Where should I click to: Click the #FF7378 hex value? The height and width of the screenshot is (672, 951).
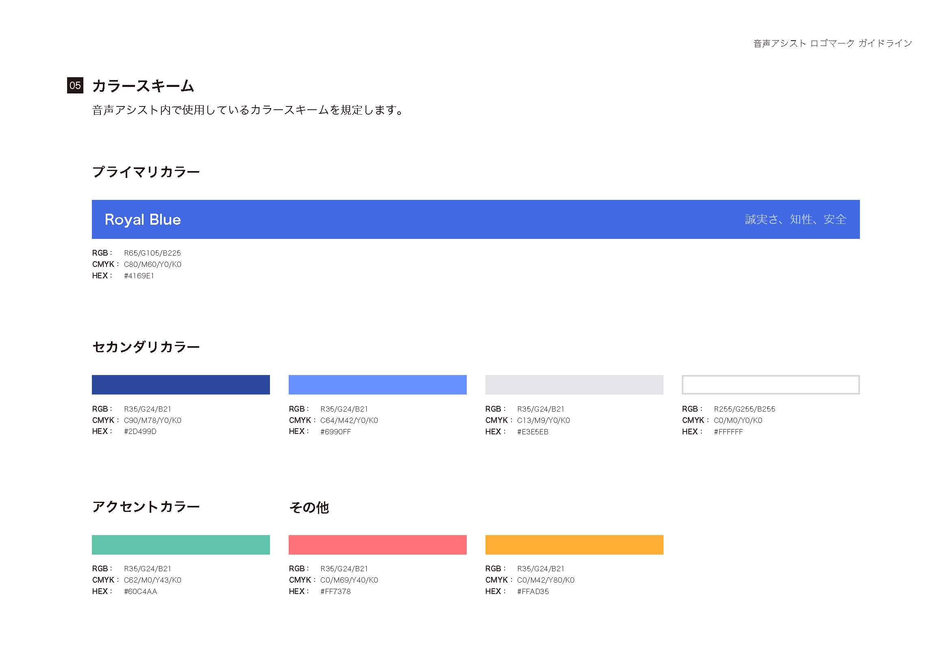click(x=335, y=592)
